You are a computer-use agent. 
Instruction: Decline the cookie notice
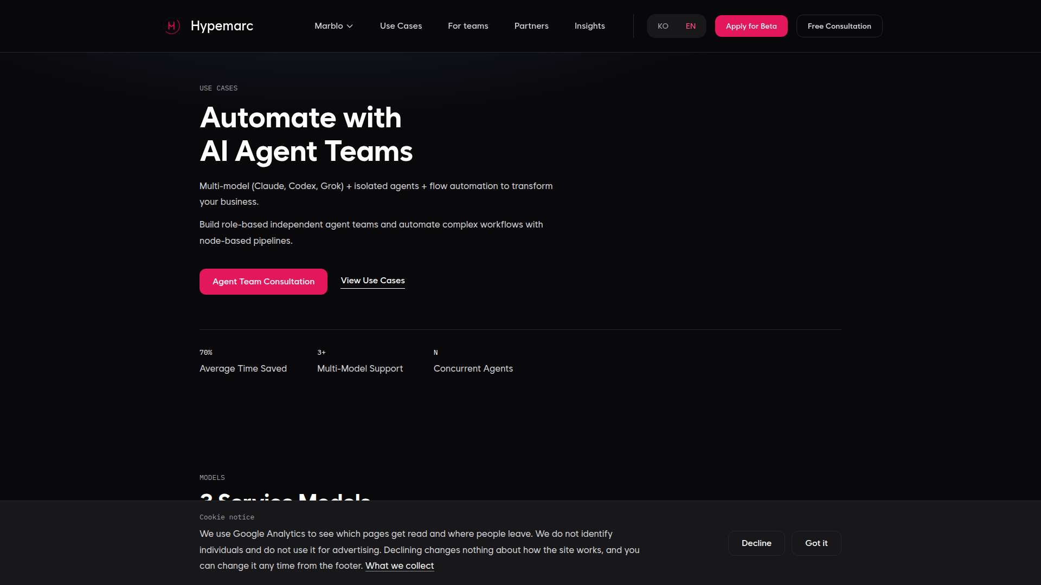tap(756, 543)
